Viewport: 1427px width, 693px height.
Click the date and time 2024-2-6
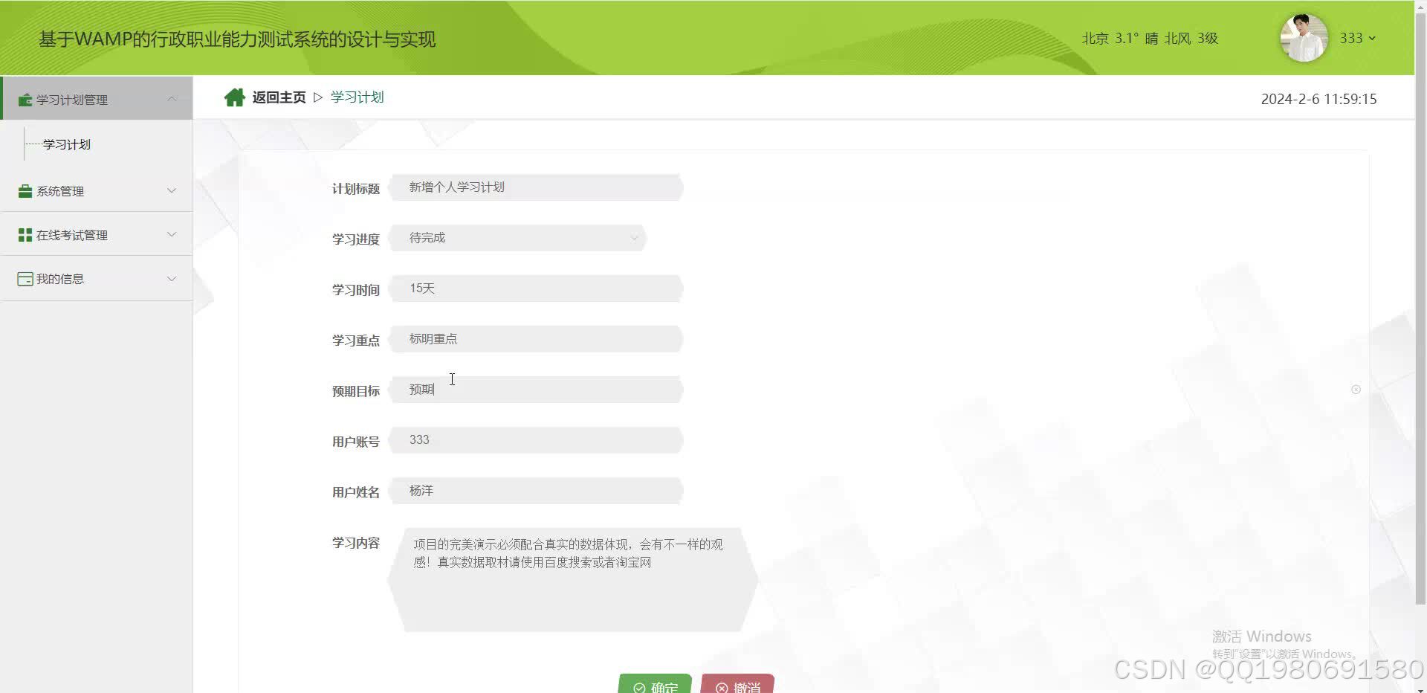pyautogui.click(x=1318, y=99)
